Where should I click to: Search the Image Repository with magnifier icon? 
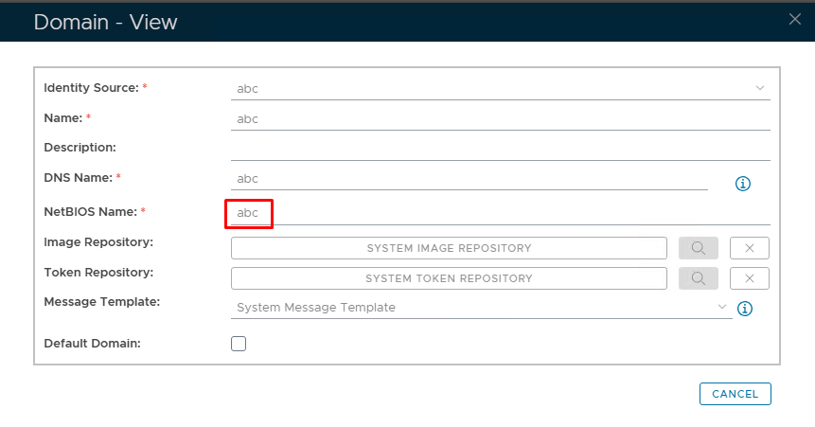699,248
